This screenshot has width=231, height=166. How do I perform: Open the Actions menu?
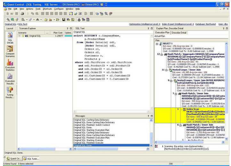[30, 9]
